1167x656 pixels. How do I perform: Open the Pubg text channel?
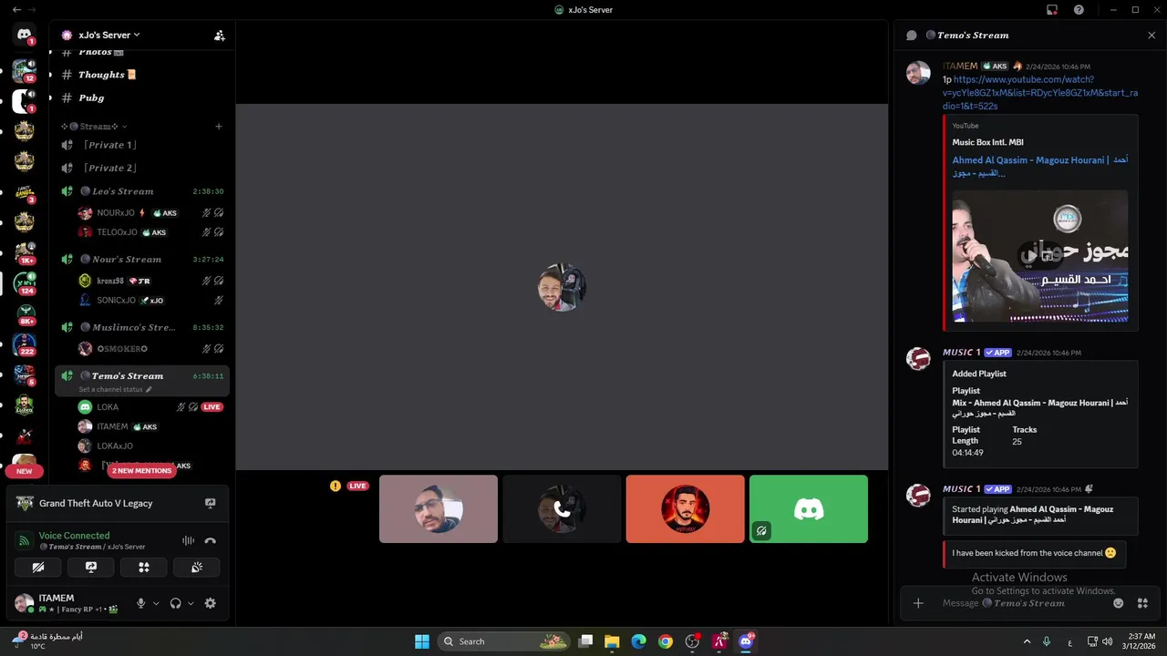(x=91, y=97)
